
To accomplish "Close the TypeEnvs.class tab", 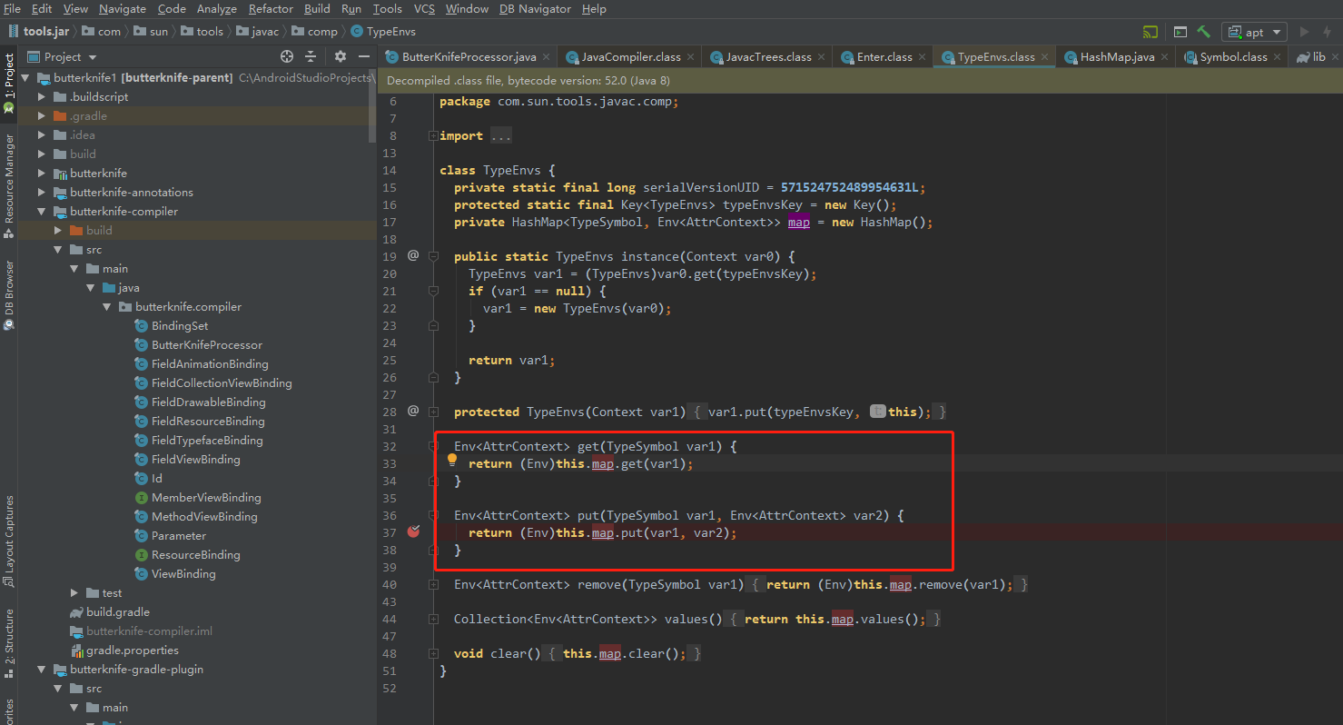I will coord(1045,56).
